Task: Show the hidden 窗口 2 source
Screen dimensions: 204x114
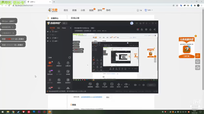Action: pos(48,35)
